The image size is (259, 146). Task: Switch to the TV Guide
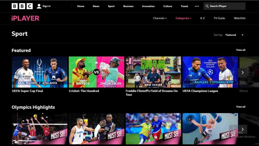point(219,18)
